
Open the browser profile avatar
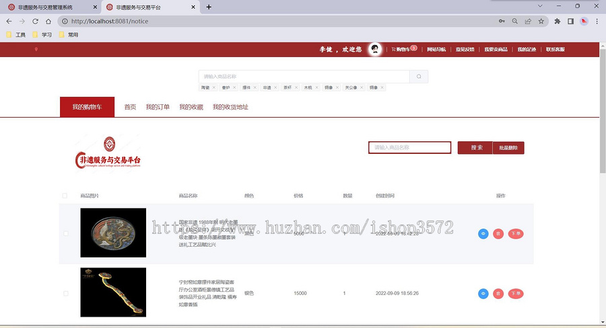584,22
